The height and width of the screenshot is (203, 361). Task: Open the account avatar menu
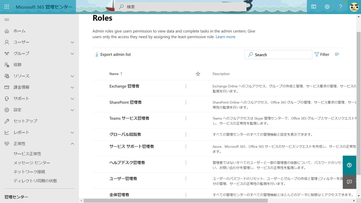point(354,7)
